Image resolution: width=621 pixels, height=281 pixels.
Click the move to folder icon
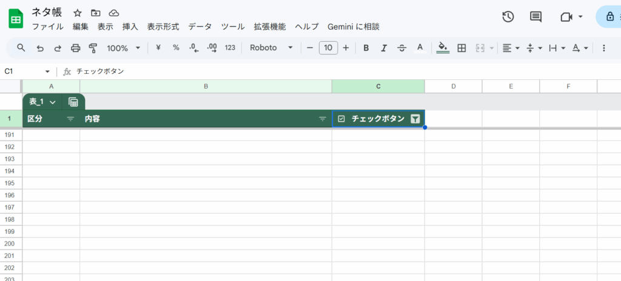pyautogui.click(x=96, y=13)
